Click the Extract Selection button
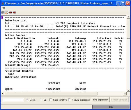This screenshot has width=131, height=110. 119,100
